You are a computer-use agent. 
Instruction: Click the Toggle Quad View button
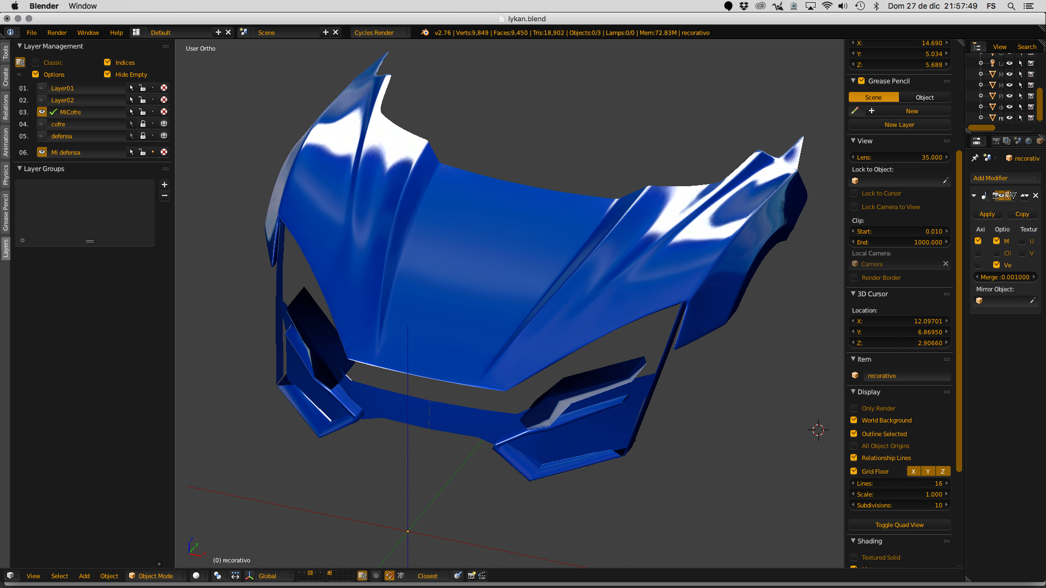pyautogui.click(x=899, y=525)
